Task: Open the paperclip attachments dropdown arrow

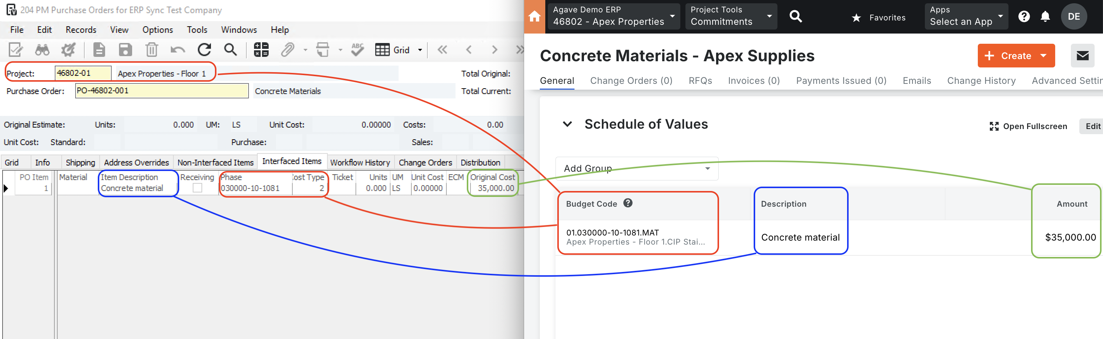Action: coord(305,50)
